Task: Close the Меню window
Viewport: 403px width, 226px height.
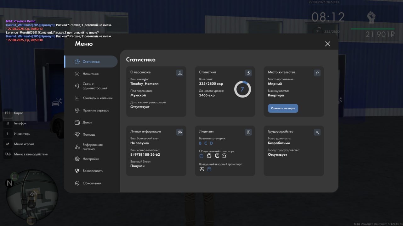Action: click(x=327, y=44)
